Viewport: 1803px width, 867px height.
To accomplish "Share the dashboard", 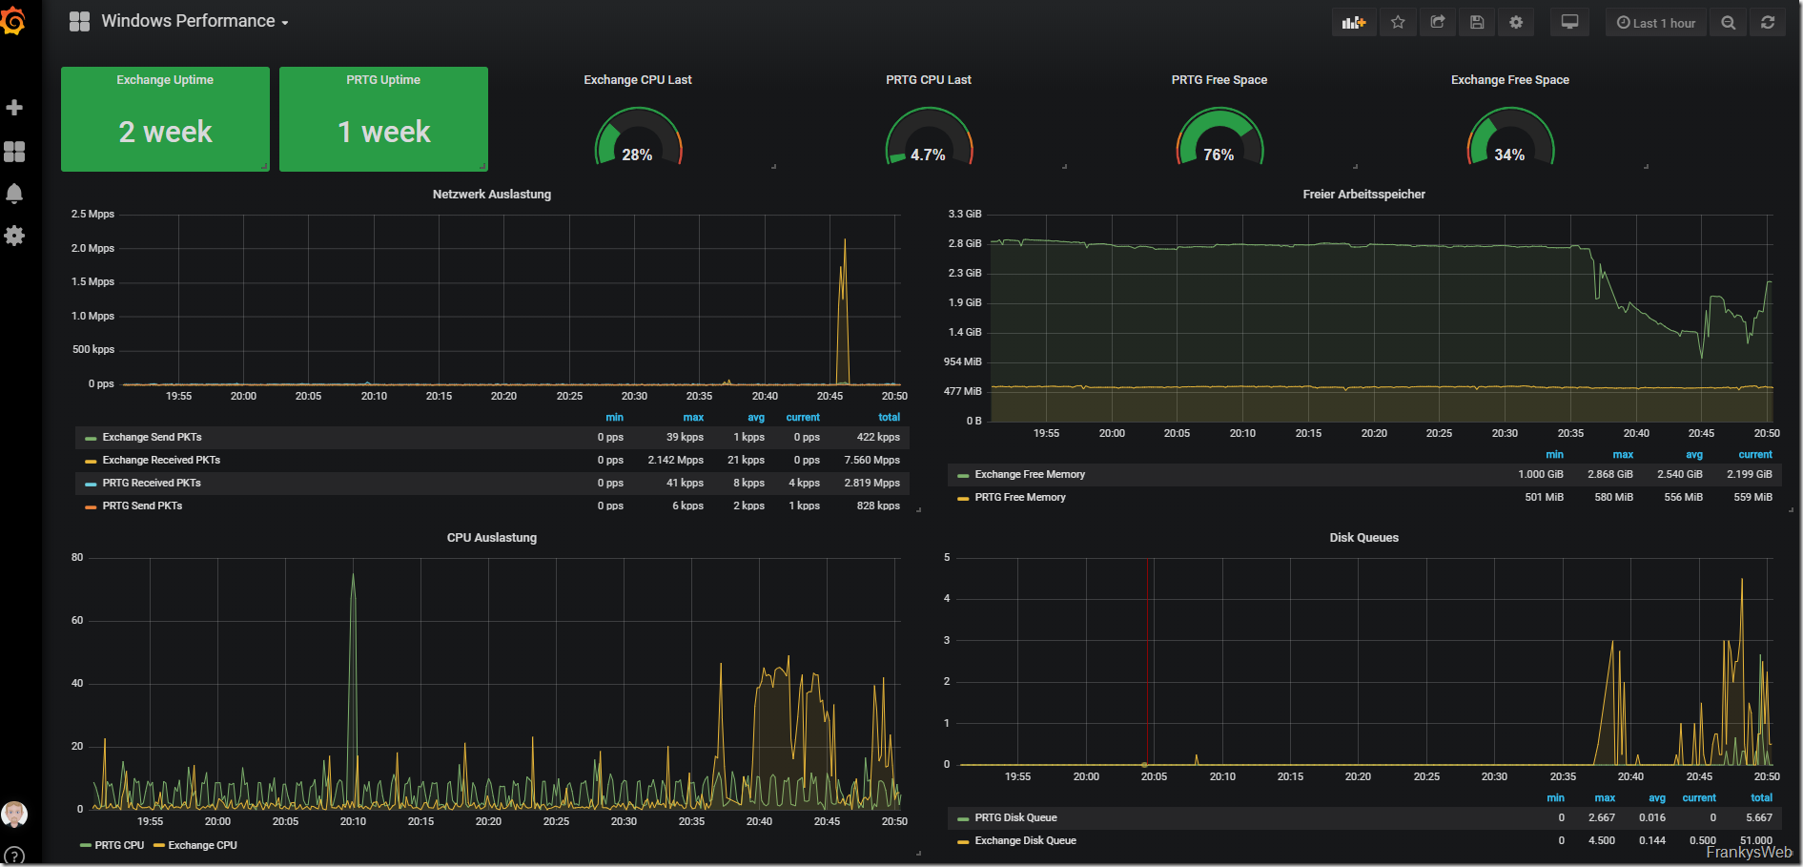I will (1438, 23).
